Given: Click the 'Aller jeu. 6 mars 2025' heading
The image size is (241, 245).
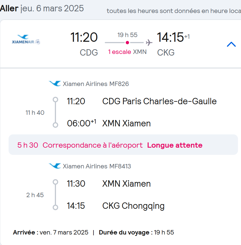Looking at the screenshot, I should click(42, 8).
